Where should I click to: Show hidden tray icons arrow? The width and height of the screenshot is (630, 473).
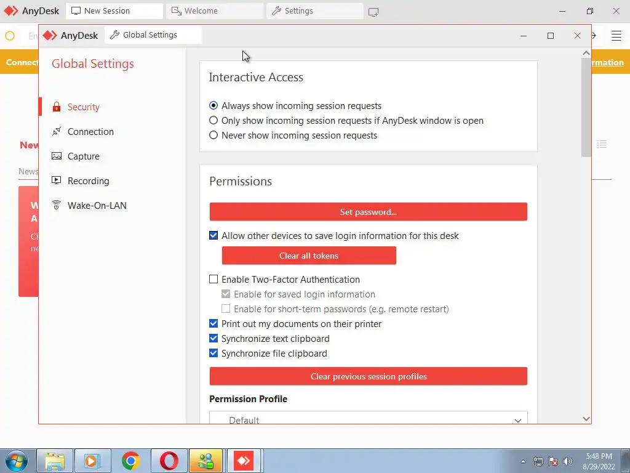coord(523,461)
